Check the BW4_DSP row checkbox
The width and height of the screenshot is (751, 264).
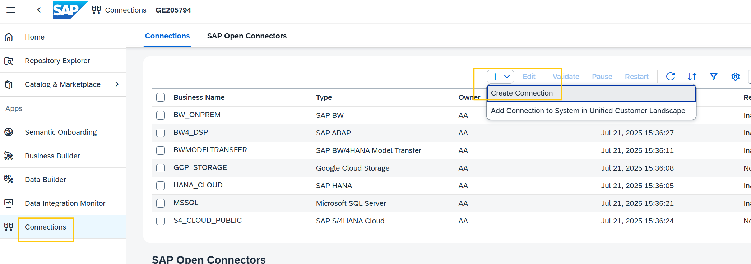161,133
